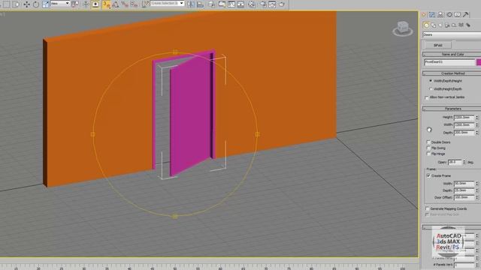The height and width of the screenshot is (270, 481).
Task: Click the door Height value field
Action: 464,117
